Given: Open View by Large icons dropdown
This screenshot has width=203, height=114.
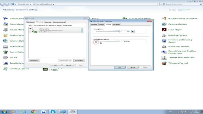Looking at the screenshot, I should [x=184, y=10].
